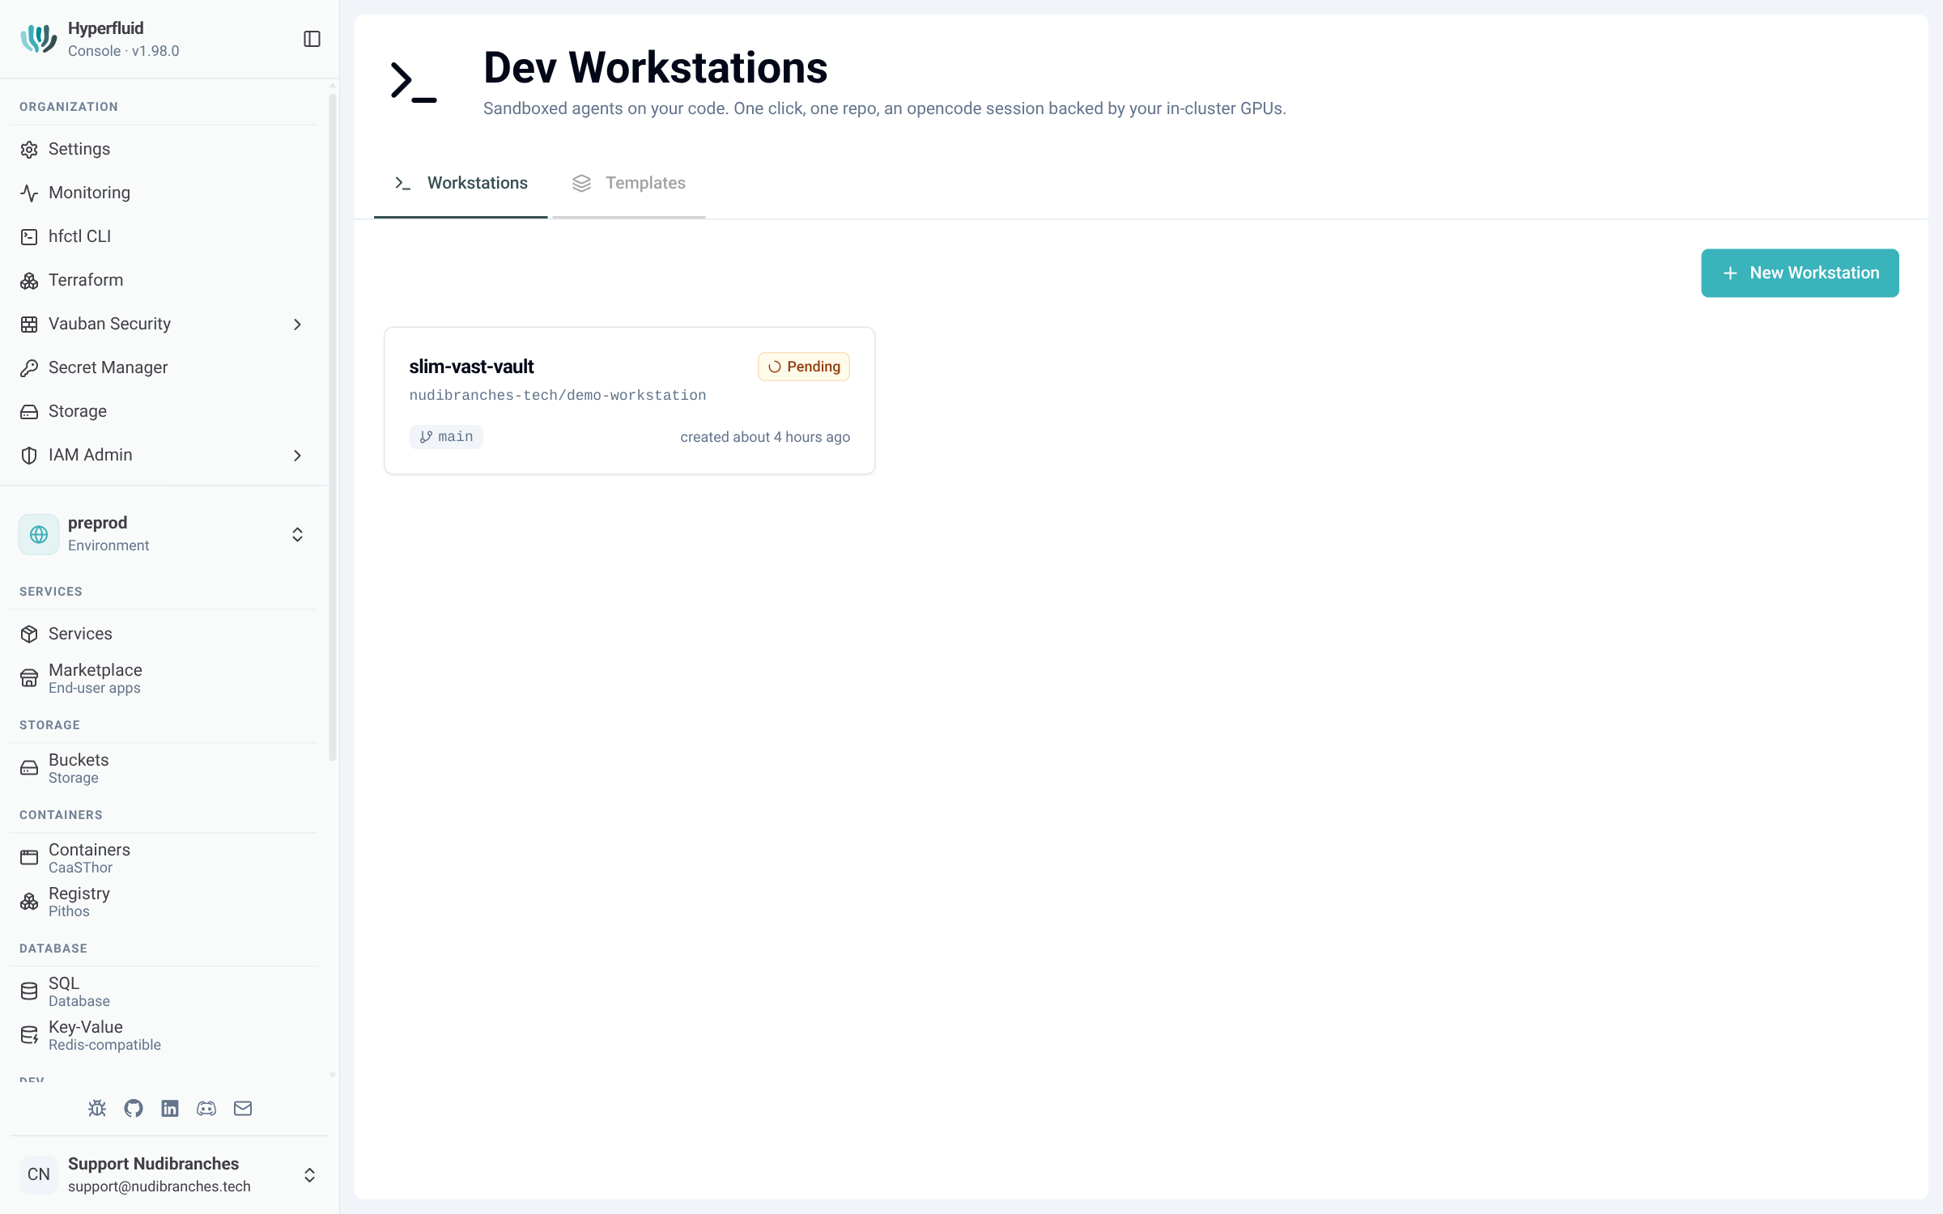This screenshot has width=1943, height=1214.
Task: Click the preprod globe icon
Action: [x=39, y=534]
